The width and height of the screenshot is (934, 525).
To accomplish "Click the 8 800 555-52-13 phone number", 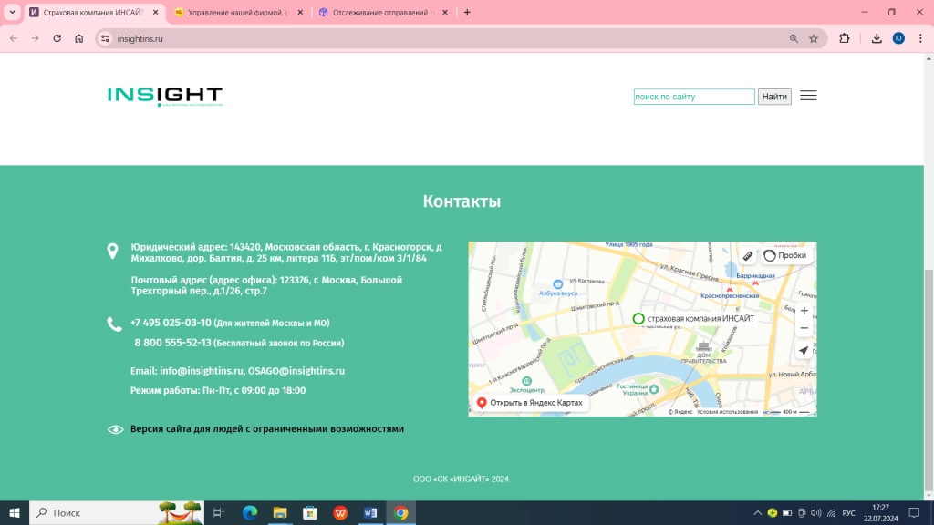I will (172, 343).
